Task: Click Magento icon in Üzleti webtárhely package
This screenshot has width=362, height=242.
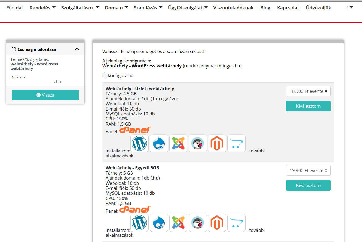Action: tap(217, 143)
